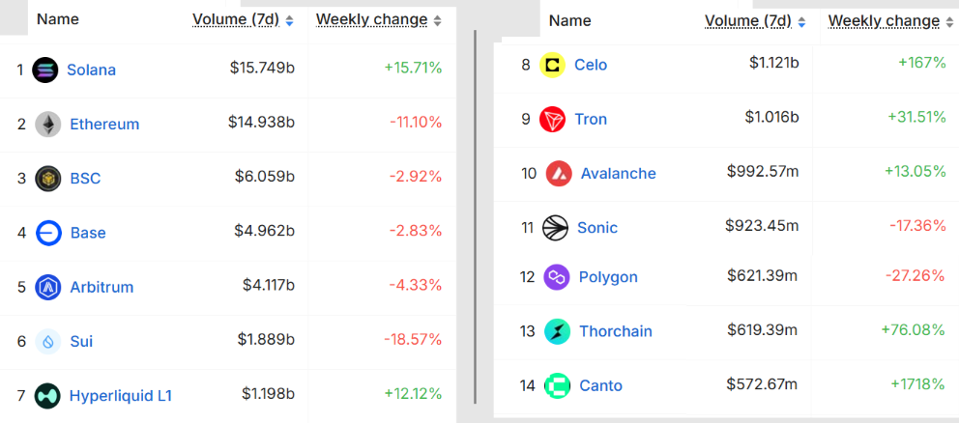
Task: Click the Tron red icon
Action: [x=552, y=119]
